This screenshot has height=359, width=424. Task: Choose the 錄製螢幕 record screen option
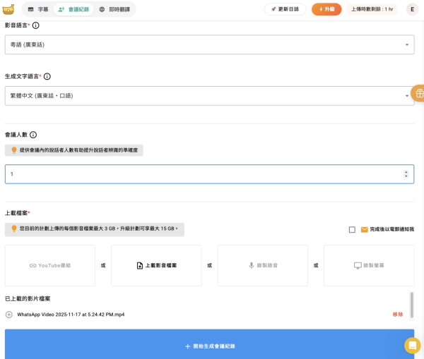click(369, 266)
